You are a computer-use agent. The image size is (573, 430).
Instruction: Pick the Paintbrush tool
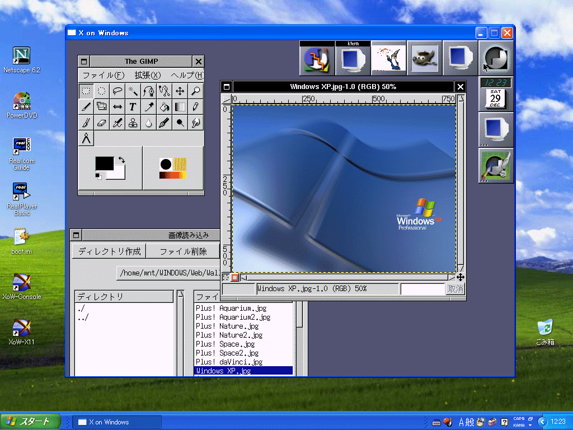(86, 123)
